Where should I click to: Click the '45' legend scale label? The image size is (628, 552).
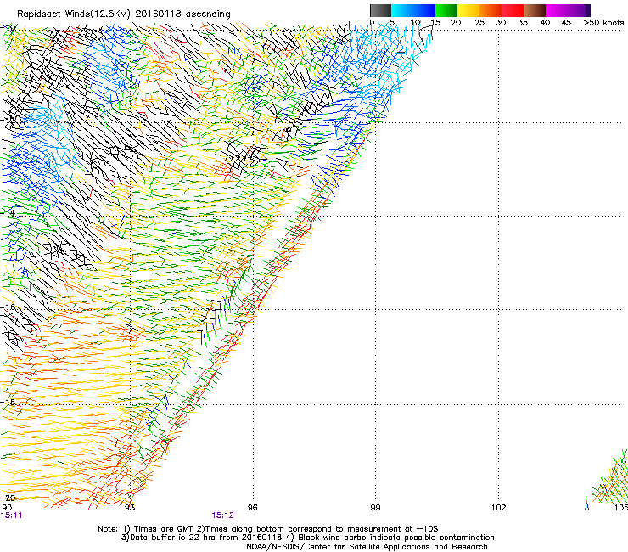[x=566, y=22]
